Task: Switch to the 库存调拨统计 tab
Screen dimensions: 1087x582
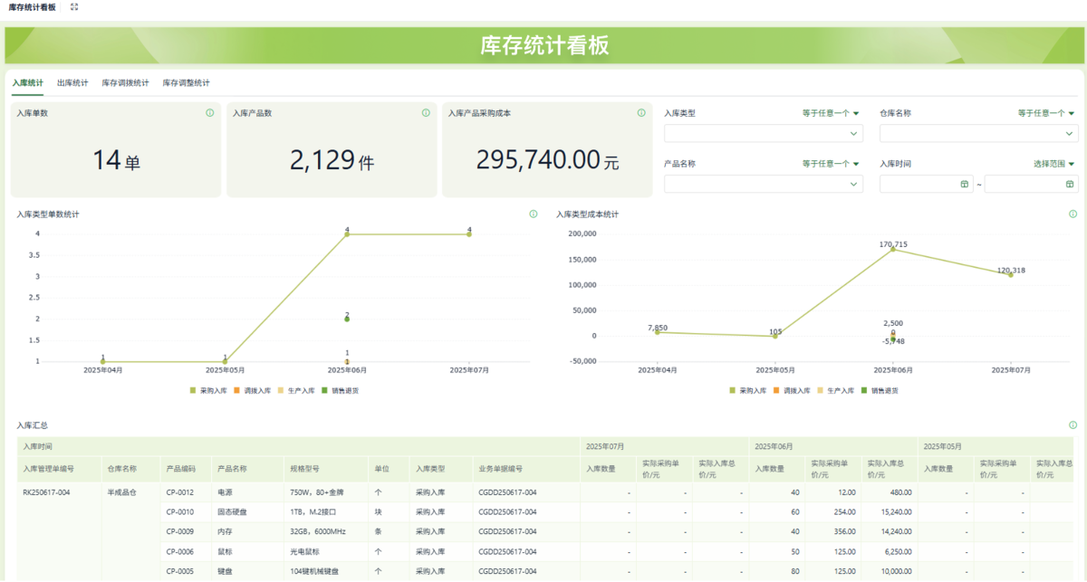Action: click(x=125, y=83)
